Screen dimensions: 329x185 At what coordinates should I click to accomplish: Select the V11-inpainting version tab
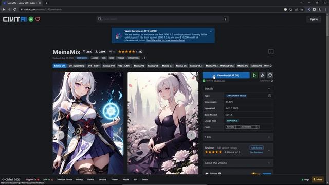(x=77, y=66)
